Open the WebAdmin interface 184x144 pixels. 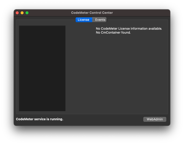155,119
